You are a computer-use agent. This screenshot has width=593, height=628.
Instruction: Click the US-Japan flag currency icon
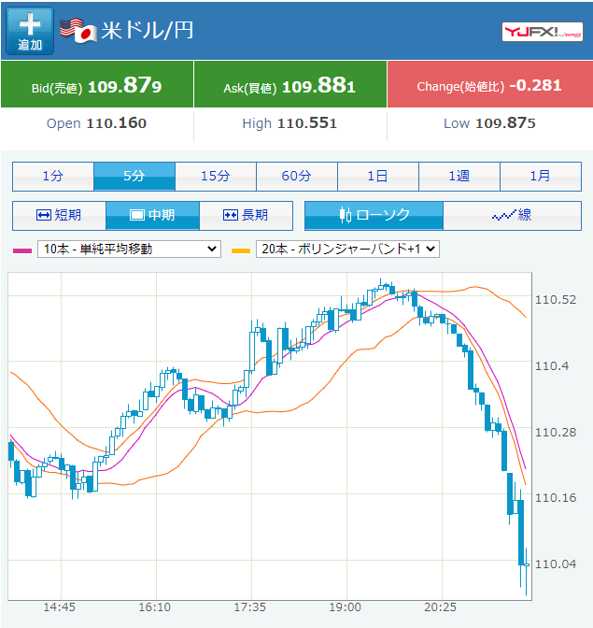(x=78, y=31)
